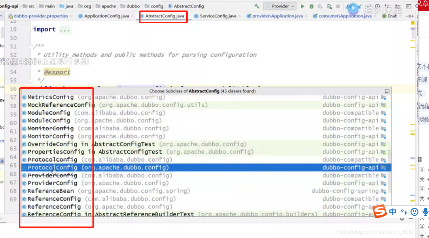Viewport: 429px width, 238px height.
Task: Select OverrideConfig in AbstractConfigTest
Action: (206, 144)
